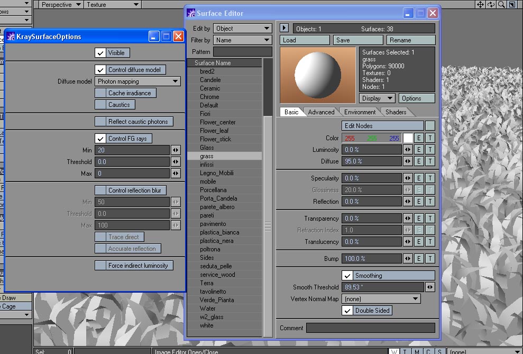This screenshot has height=354, width=523.
Task: Enable Cache irradiance in Kray options
Action: (100, 93)
